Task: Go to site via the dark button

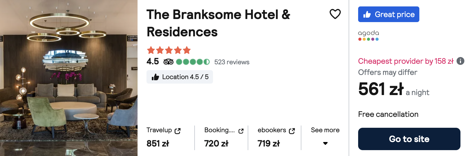Action: (409, 139)
